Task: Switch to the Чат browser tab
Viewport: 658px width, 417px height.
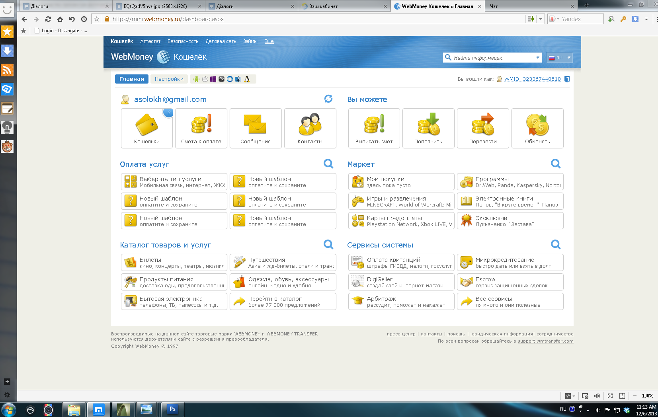Action: [x=531, y=6]
